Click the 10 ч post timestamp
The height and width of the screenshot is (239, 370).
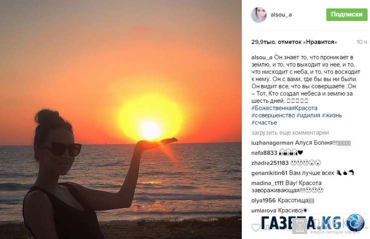point(362,42)
